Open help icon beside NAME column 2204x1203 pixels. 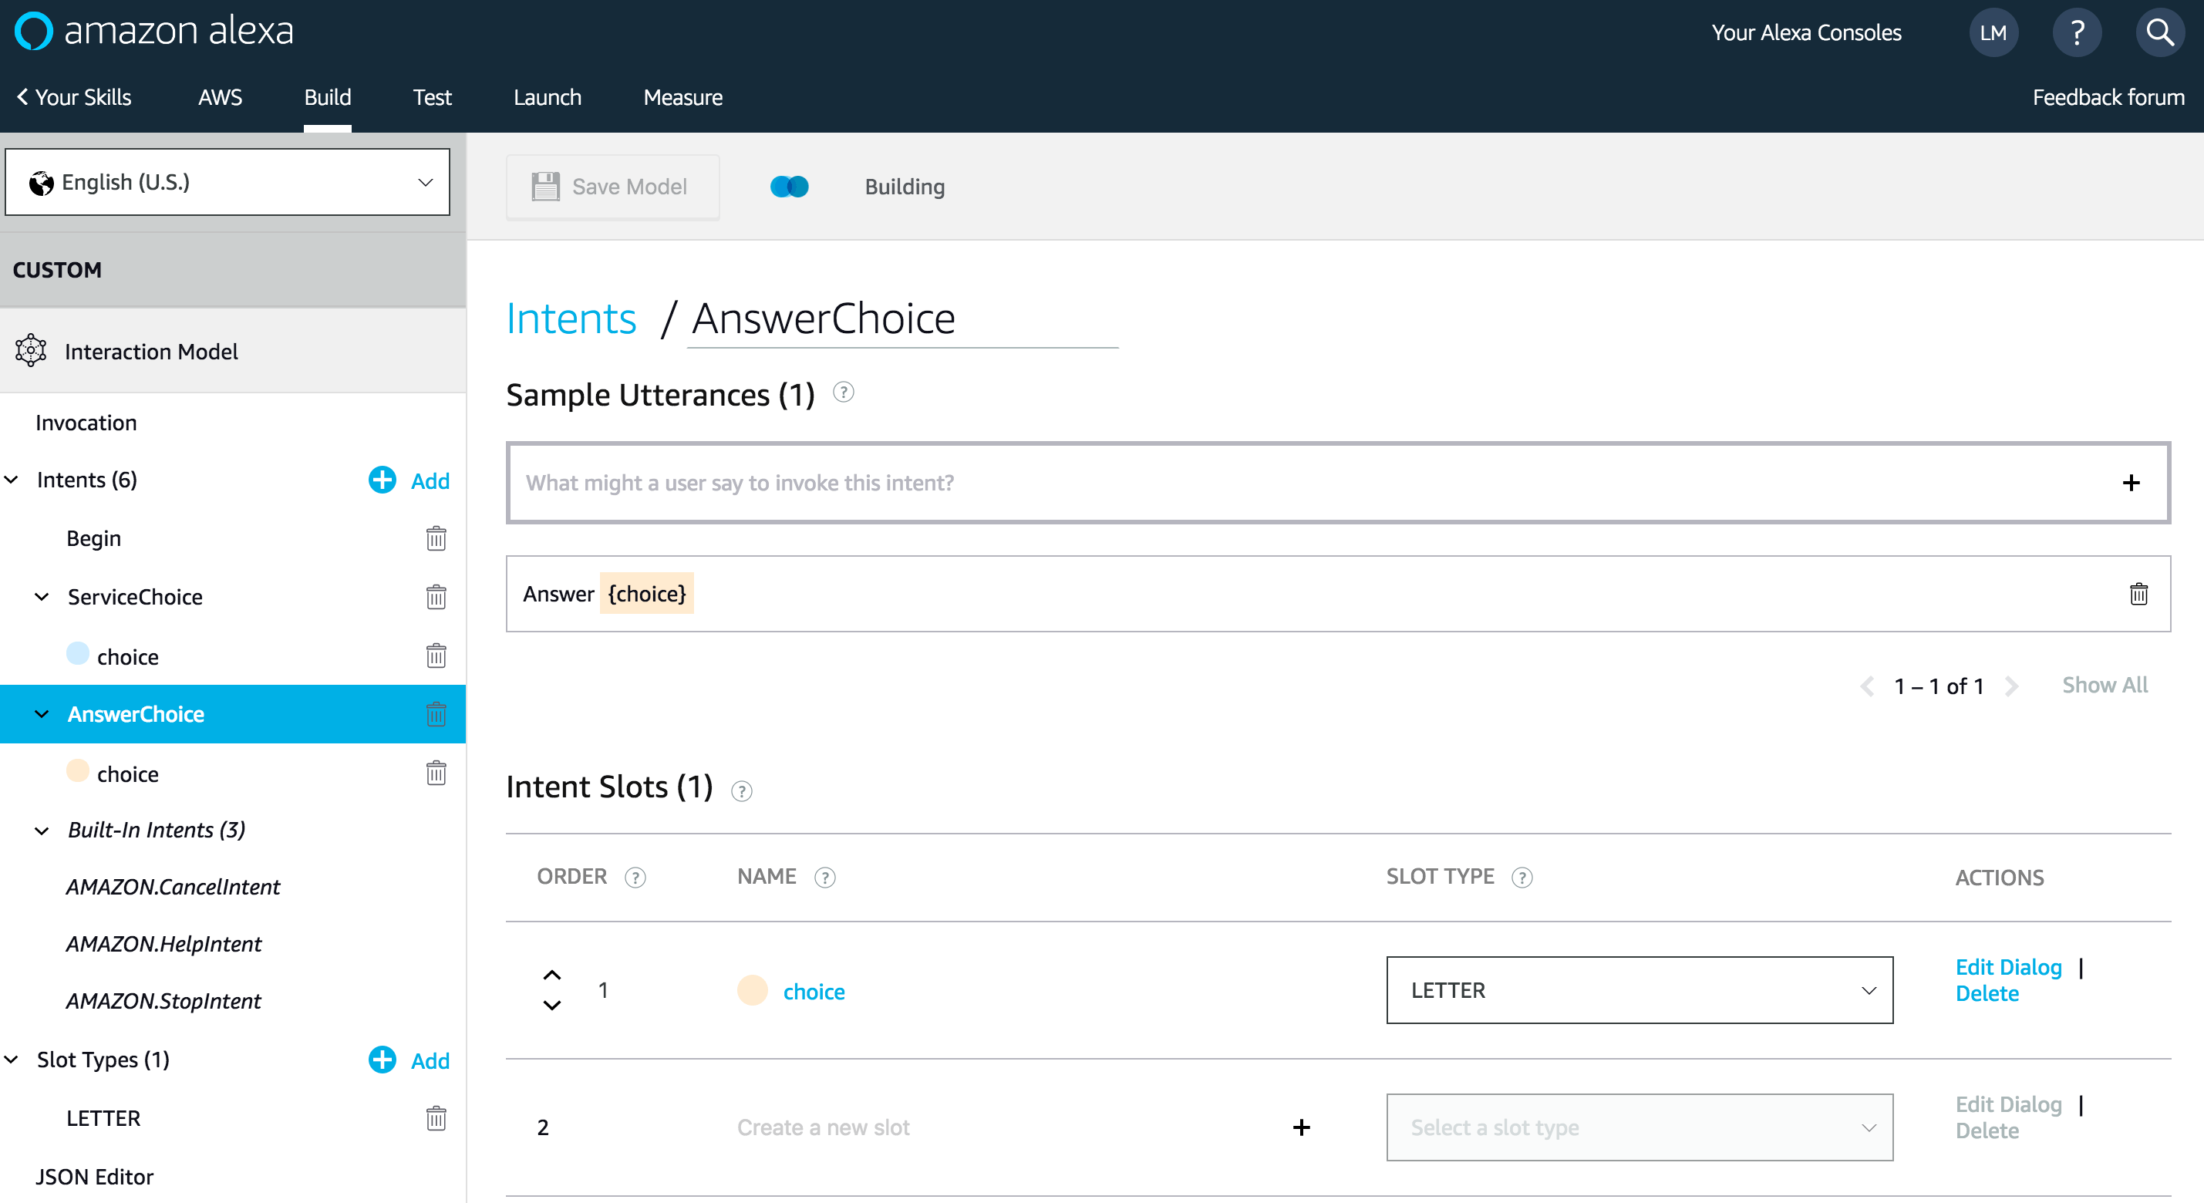pyautogui.click(x=825, y=877)
